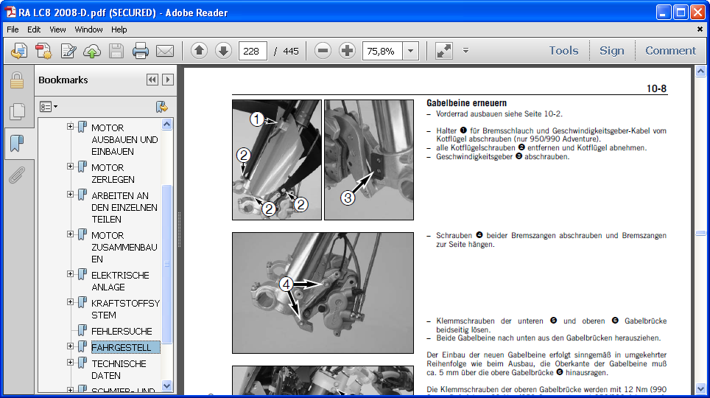710x398 pixels.
Task: Select the FEHLERSUCHE bookmark
Action: point(122,331)
